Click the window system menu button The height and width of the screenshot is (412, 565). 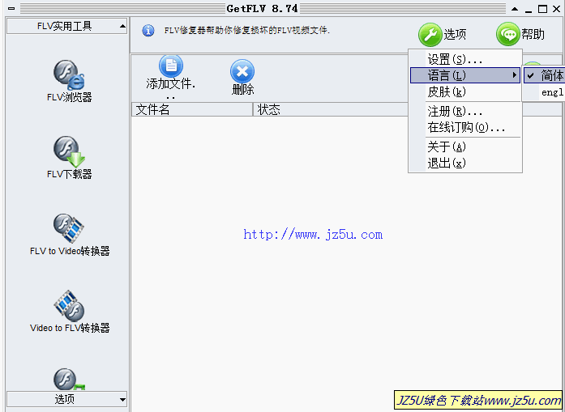11,8
